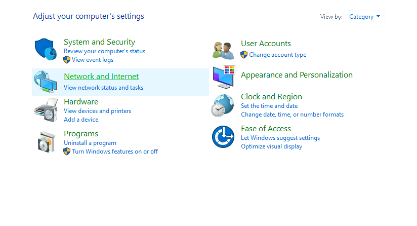Click the Hardware printer and speaker icon
The height and width of the screenshot is (226, 417).
tap(46, 110)
